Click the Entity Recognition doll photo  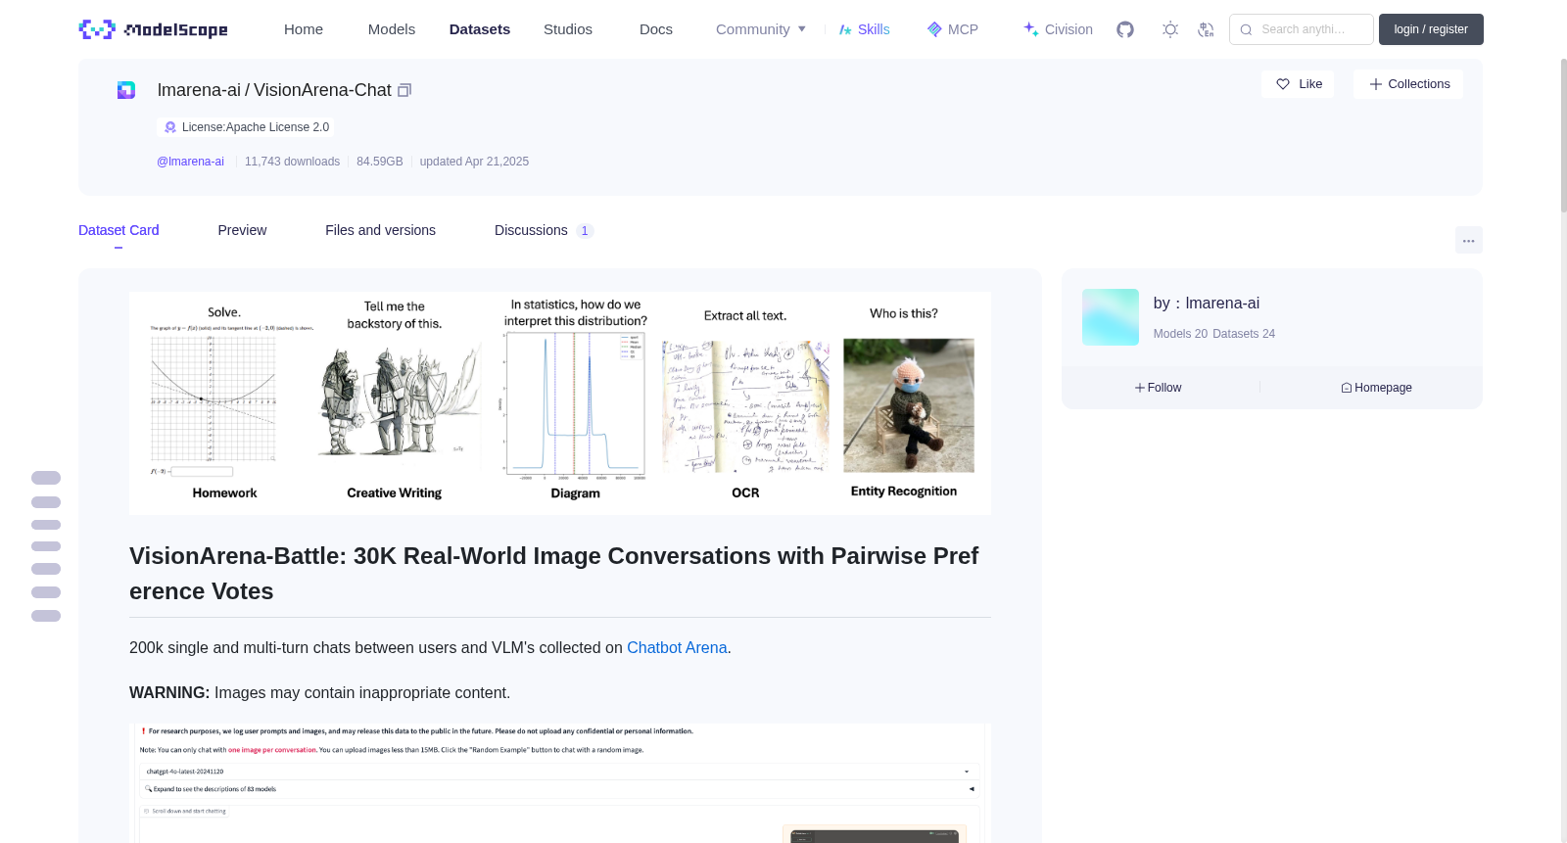pos(909,405)
